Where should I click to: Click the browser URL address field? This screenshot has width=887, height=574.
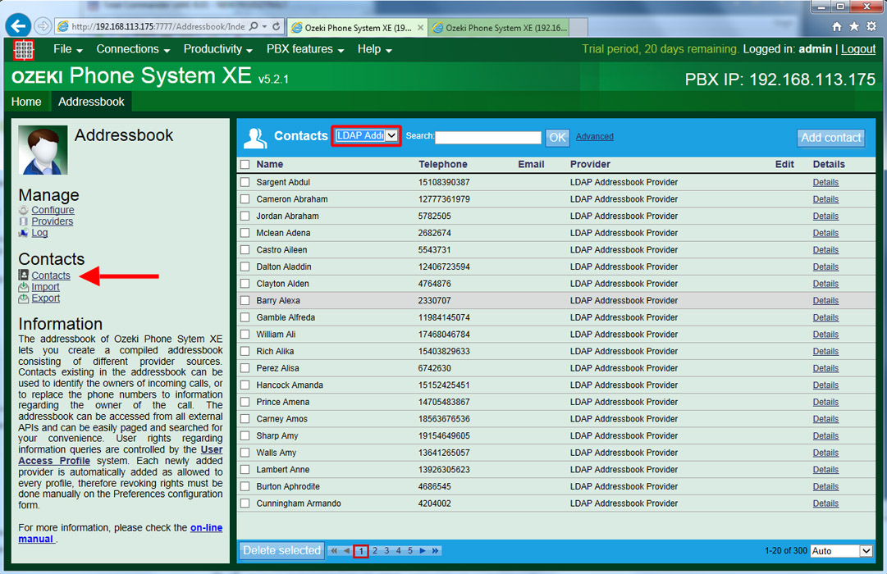coord(158,26)
